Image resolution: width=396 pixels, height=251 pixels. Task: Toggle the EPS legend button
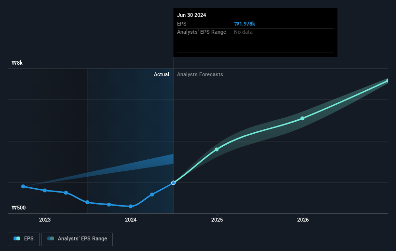tap(24, 239)
